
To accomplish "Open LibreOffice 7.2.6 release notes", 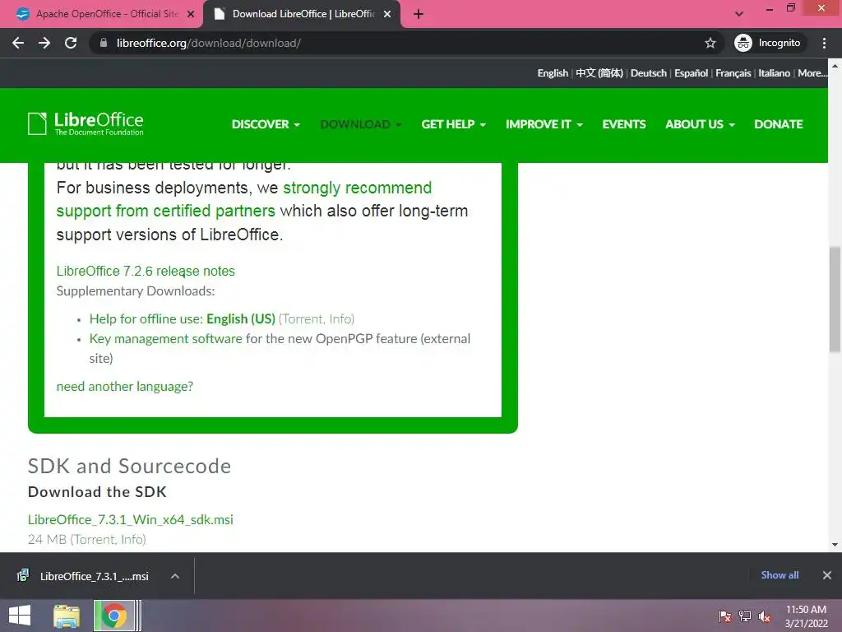I will [x=146, y=271].
